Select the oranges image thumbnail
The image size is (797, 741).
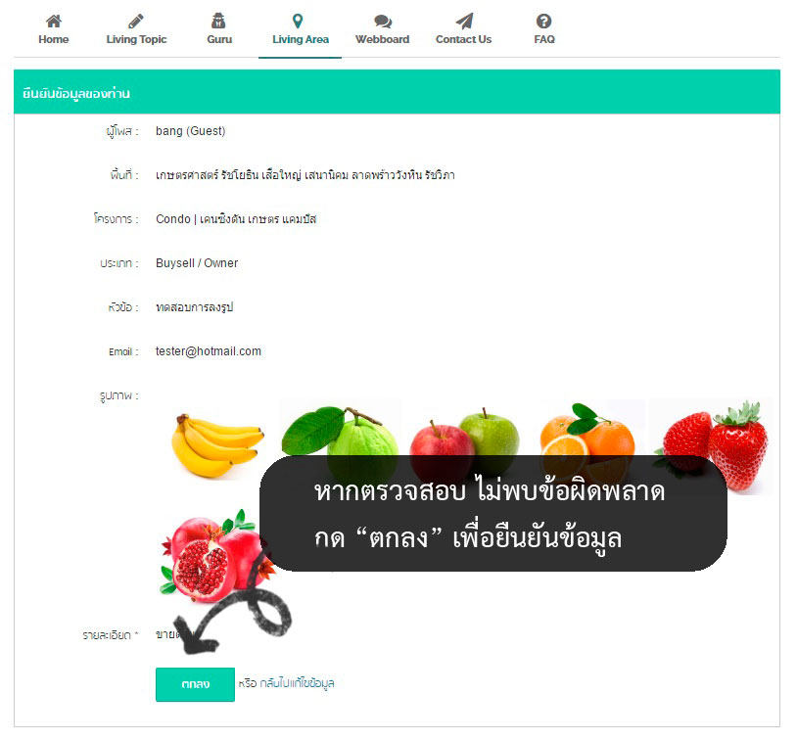tap(587, 440)
